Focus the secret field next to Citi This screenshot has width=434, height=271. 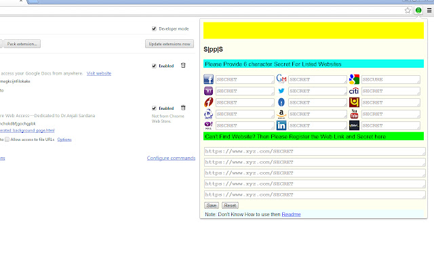pyautogui.click(x=391, y=91)
